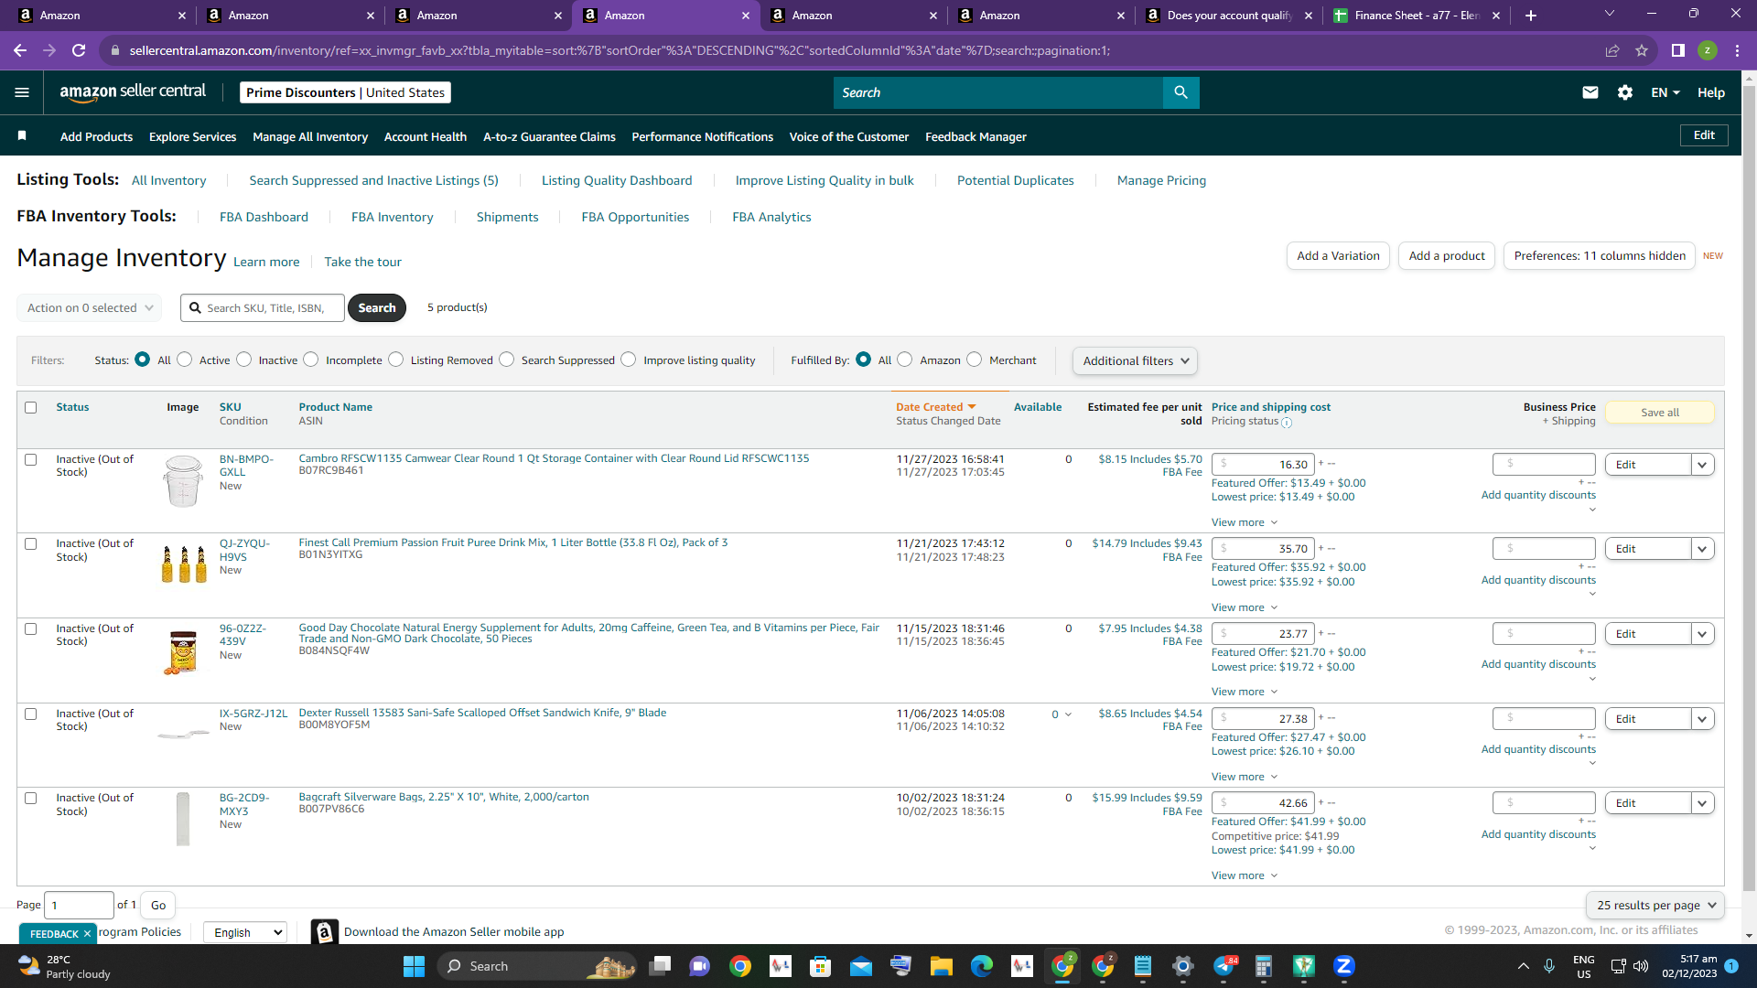The height and width of the screenshot is (988, 1757).
Task: Open File Explorer from the taskbar
Action: pyautogui.click(x=942, y=966)
